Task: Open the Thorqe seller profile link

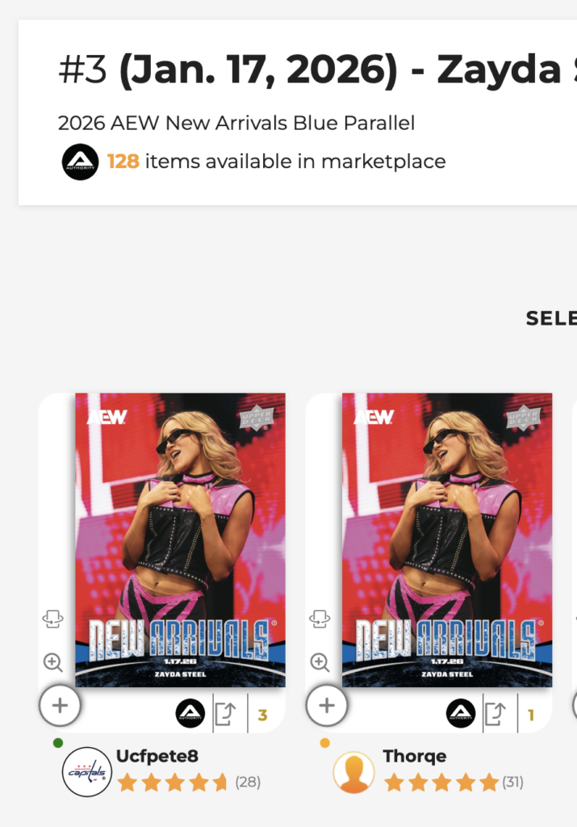Action: [x=415, y=756]
